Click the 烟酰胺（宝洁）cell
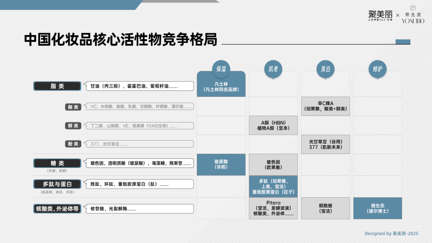Screen dimensions: 432x243 tap(325, 208)
